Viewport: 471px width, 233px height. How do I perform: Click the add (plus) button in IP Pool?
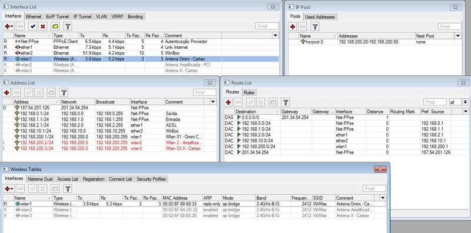tap(293, 26)
